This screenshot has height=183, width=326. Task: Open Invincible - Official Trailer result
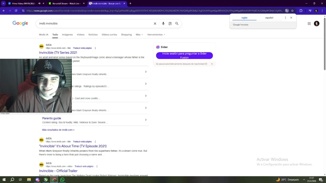[x=58, y=171]
